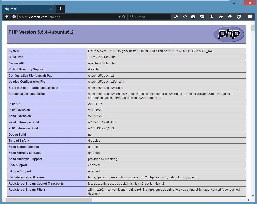Click the site identity globe icon
The width and height of the screenshot is (257, 204).
pyautogui.click(x=14, y=17)
